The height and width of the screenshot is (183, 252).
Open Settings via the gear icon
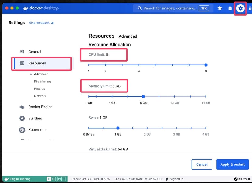(240, 9)
